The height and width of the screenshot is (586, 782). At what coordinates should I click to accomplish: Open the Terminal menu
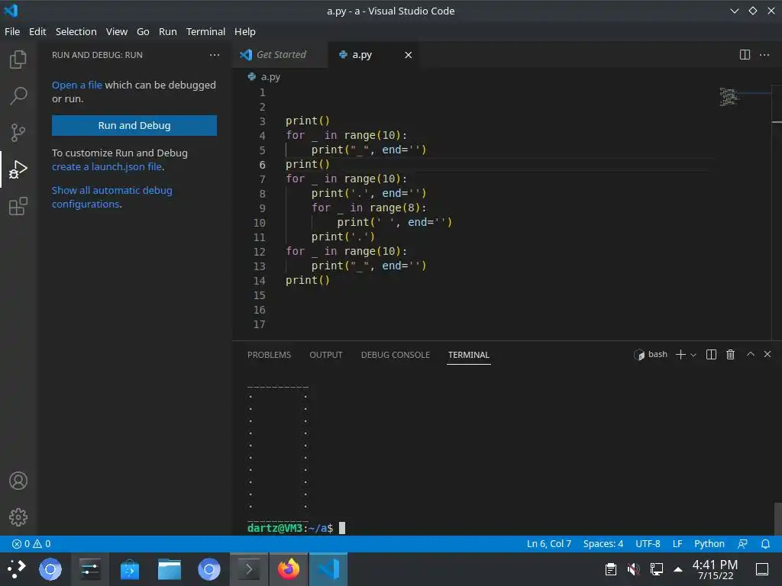coord(205,31)
